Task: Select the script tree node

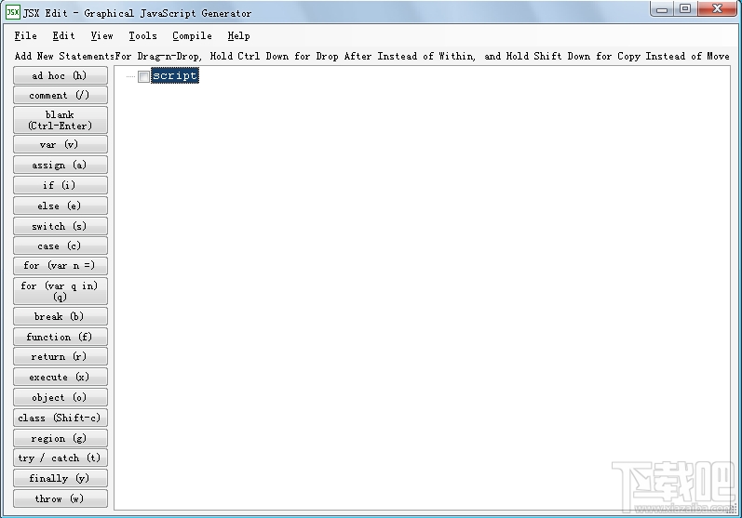Action: click(x=175, y=75)
